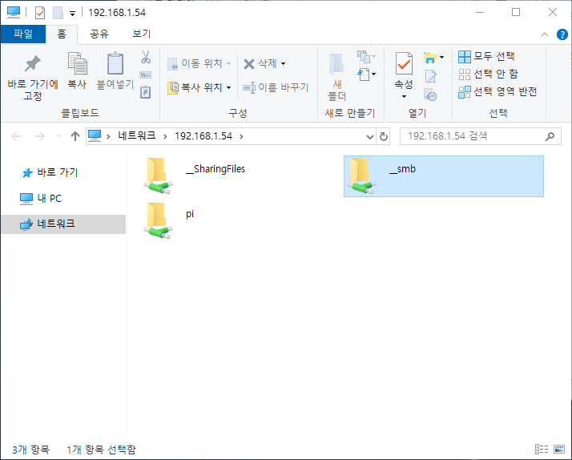
Task: Switch to the Share (공유) tab
Action: [x=99, y=34]
